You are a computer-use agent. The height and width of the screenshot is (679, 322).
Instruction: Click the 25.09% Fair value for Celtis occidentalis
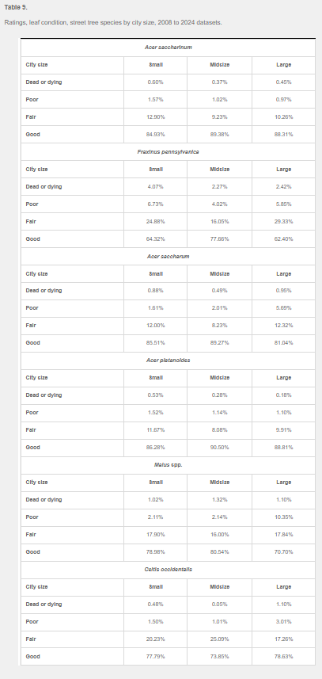click(220, 639)
